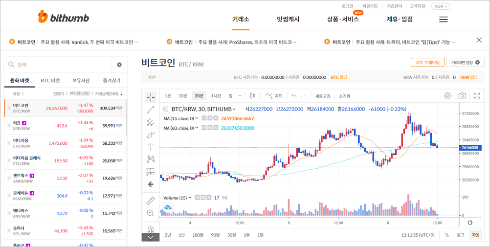490x247 pixels.
Task: Toggle visibility of Volume indicator
Action: click(x=197, y=198)
